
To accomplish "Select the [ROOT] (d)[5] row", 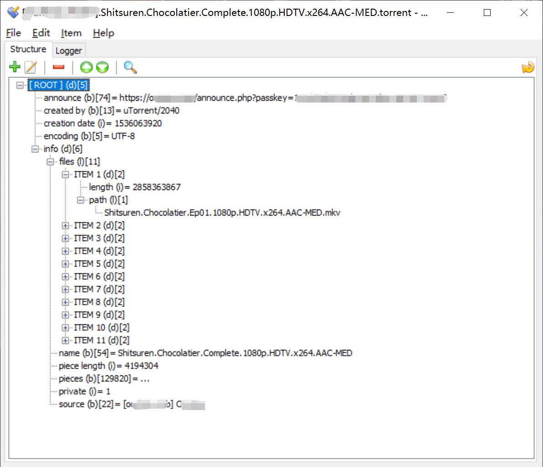I will click(x=58, y=85).
